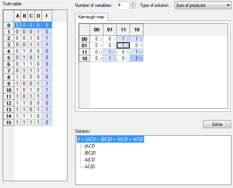Open the Type of solution dropdown
The width and height of the screenshot is (233, 188).
203,5
